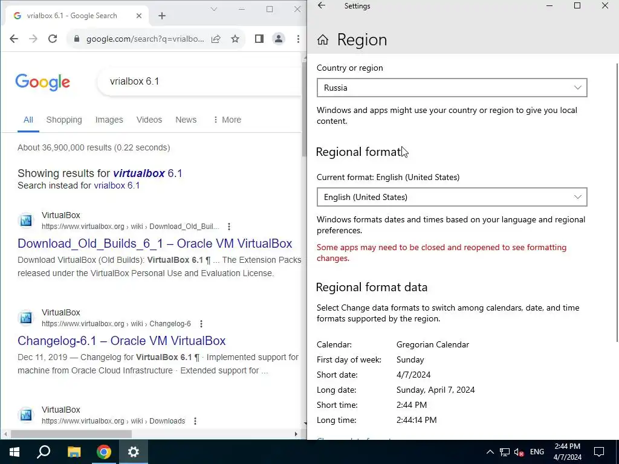Viewport: 619px width, 464px height.
Task: Open Chrome profile avatar
Action: point(279,39)
